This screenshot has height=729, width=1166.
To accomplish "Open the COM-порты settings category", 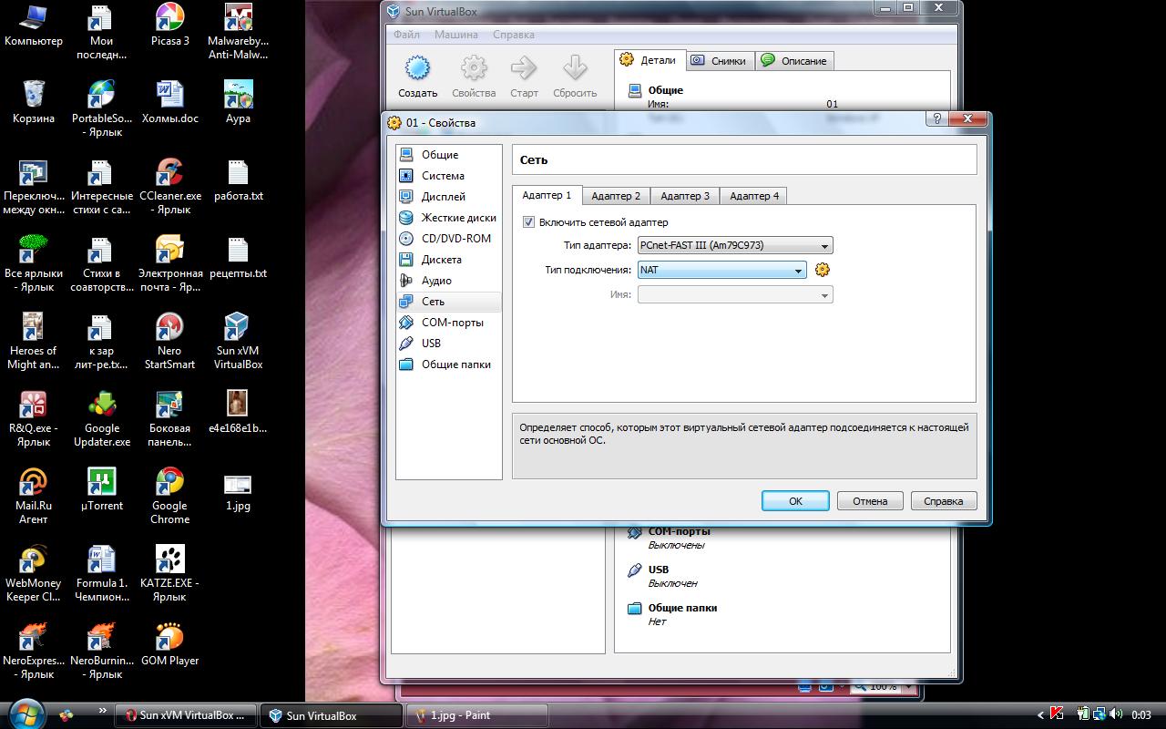I will [x=449, y=323].
